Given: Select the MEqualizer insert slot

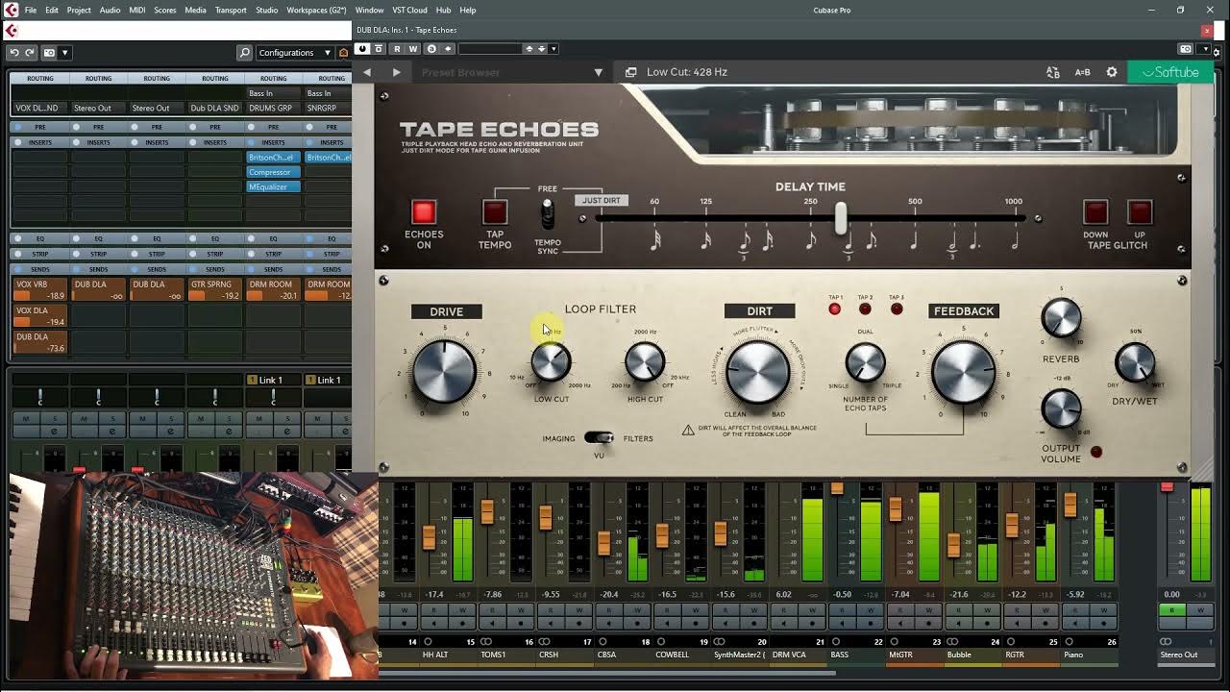Looking at the screenshot, I should click(273, 186).
